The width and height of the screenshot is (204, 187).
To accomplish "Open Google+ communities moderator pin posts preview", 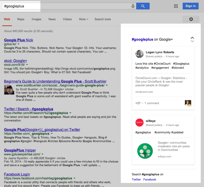I will 174,146.
